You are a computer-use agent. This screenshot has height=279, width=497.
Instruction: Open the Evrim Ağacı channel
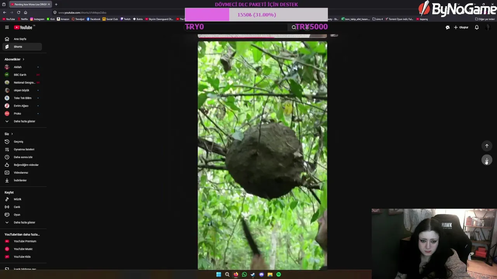[22, 106]
